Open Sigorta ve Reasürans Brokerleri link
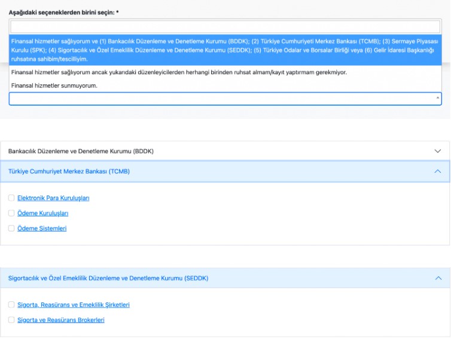Screen dimensions: 451x339 [x=61, y=320]
